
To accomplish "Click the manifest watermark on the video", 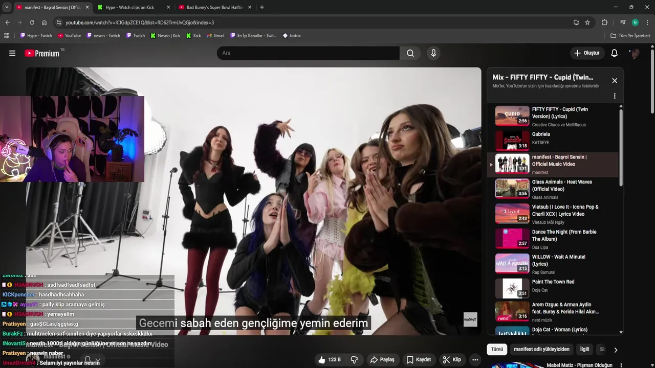I will pos(470,319).
